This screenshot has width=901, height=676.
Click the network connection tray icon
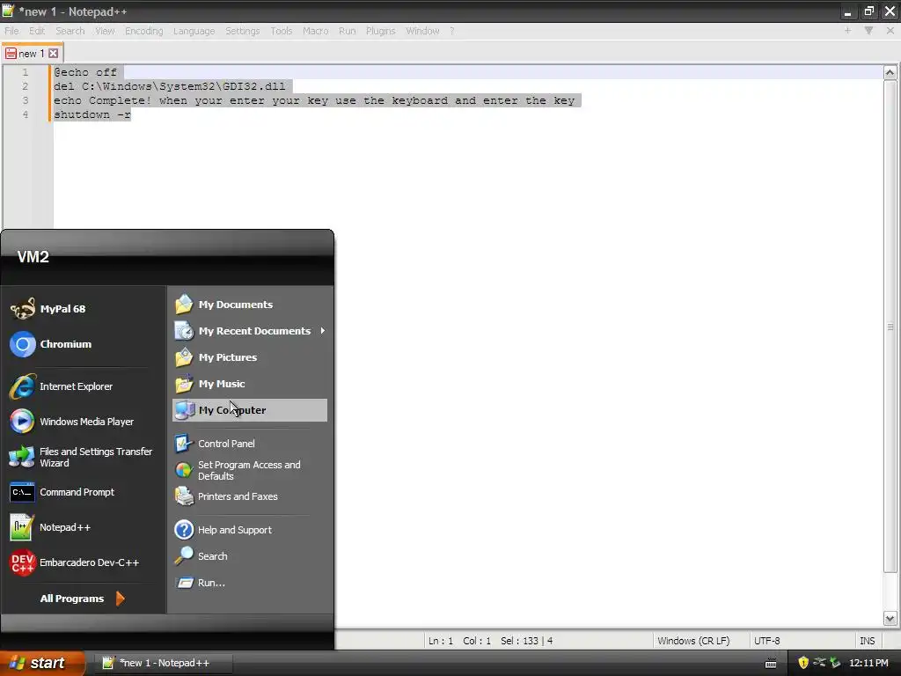819,663
